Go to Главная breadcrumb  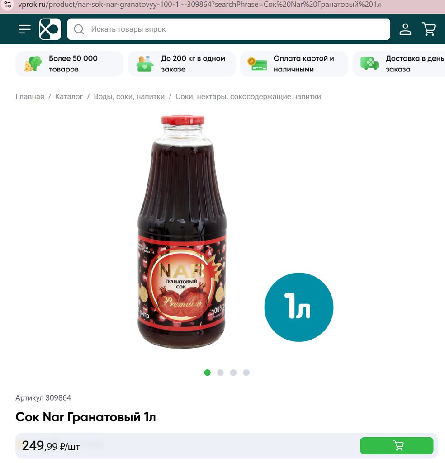[x=30, y=97]
